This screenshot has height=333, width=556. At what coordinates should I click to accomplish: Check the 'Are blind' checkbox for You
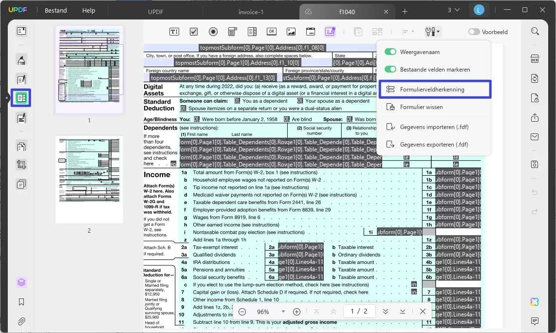click(x=286, y=119)
